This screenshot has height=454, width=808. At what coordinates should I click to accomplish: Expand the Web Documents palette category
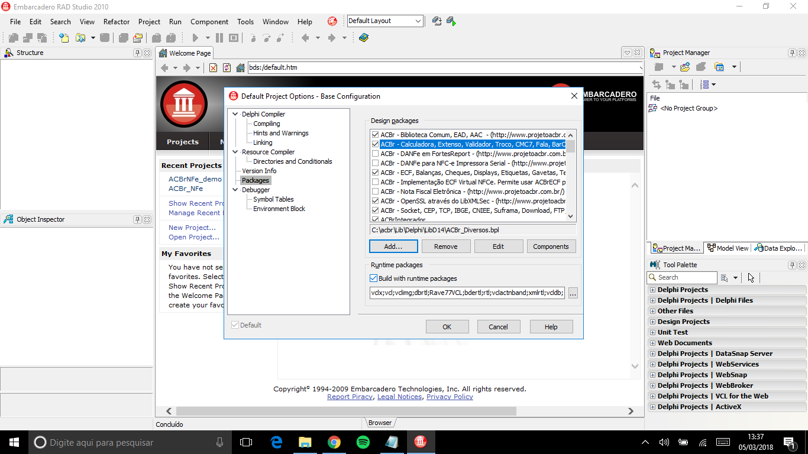tap(652, 343)
